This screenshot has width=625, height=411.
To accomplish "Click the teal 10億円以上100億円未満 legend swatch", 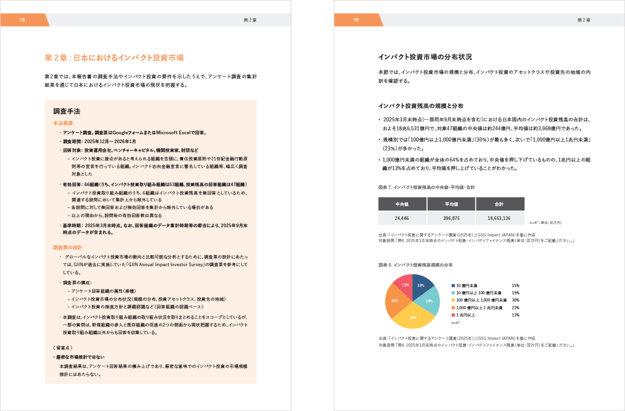I will pyautogui.click(x=453, y=293).
